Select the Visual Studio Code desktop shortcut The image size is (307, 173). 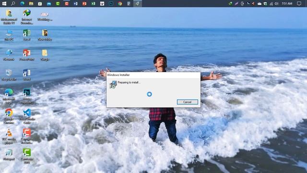27,116
